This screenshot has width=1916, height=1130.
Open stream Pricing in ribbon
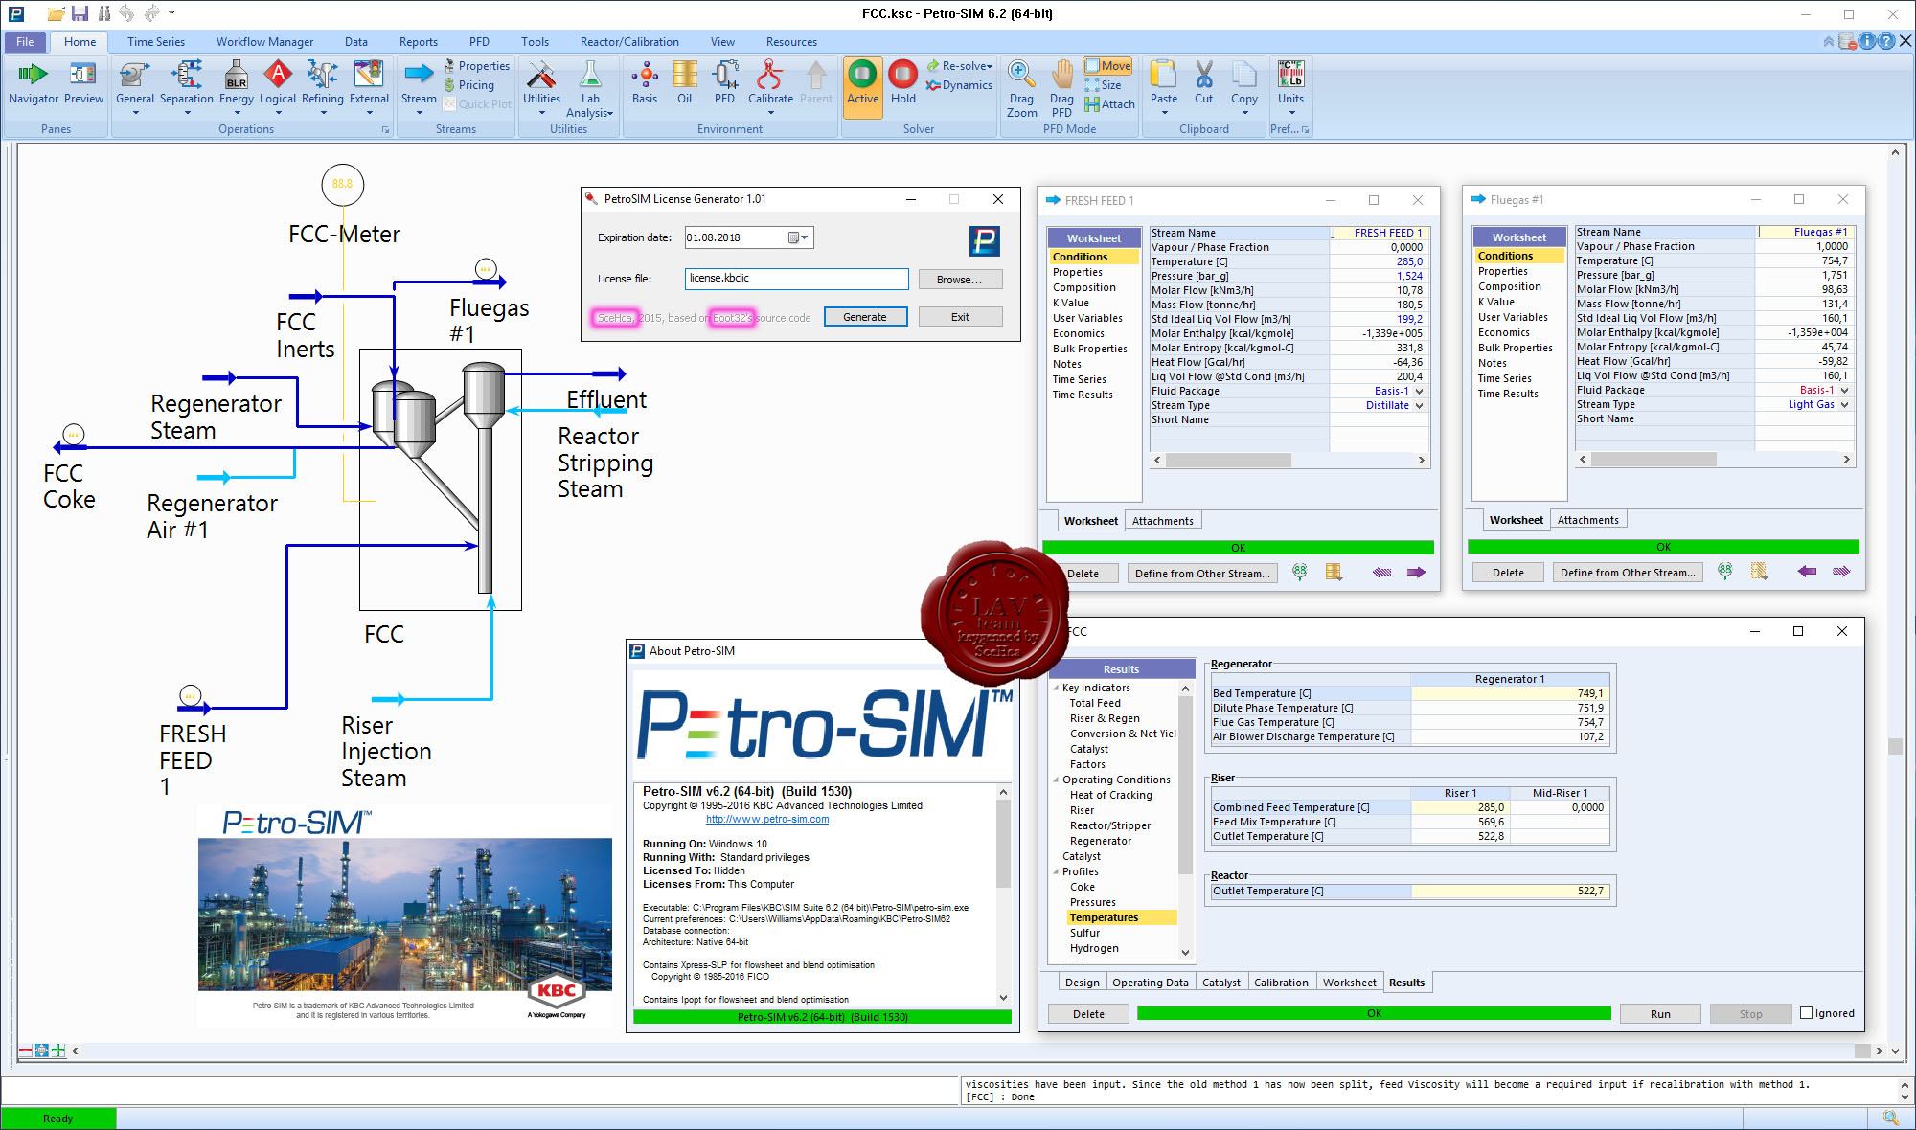point(468,85)
